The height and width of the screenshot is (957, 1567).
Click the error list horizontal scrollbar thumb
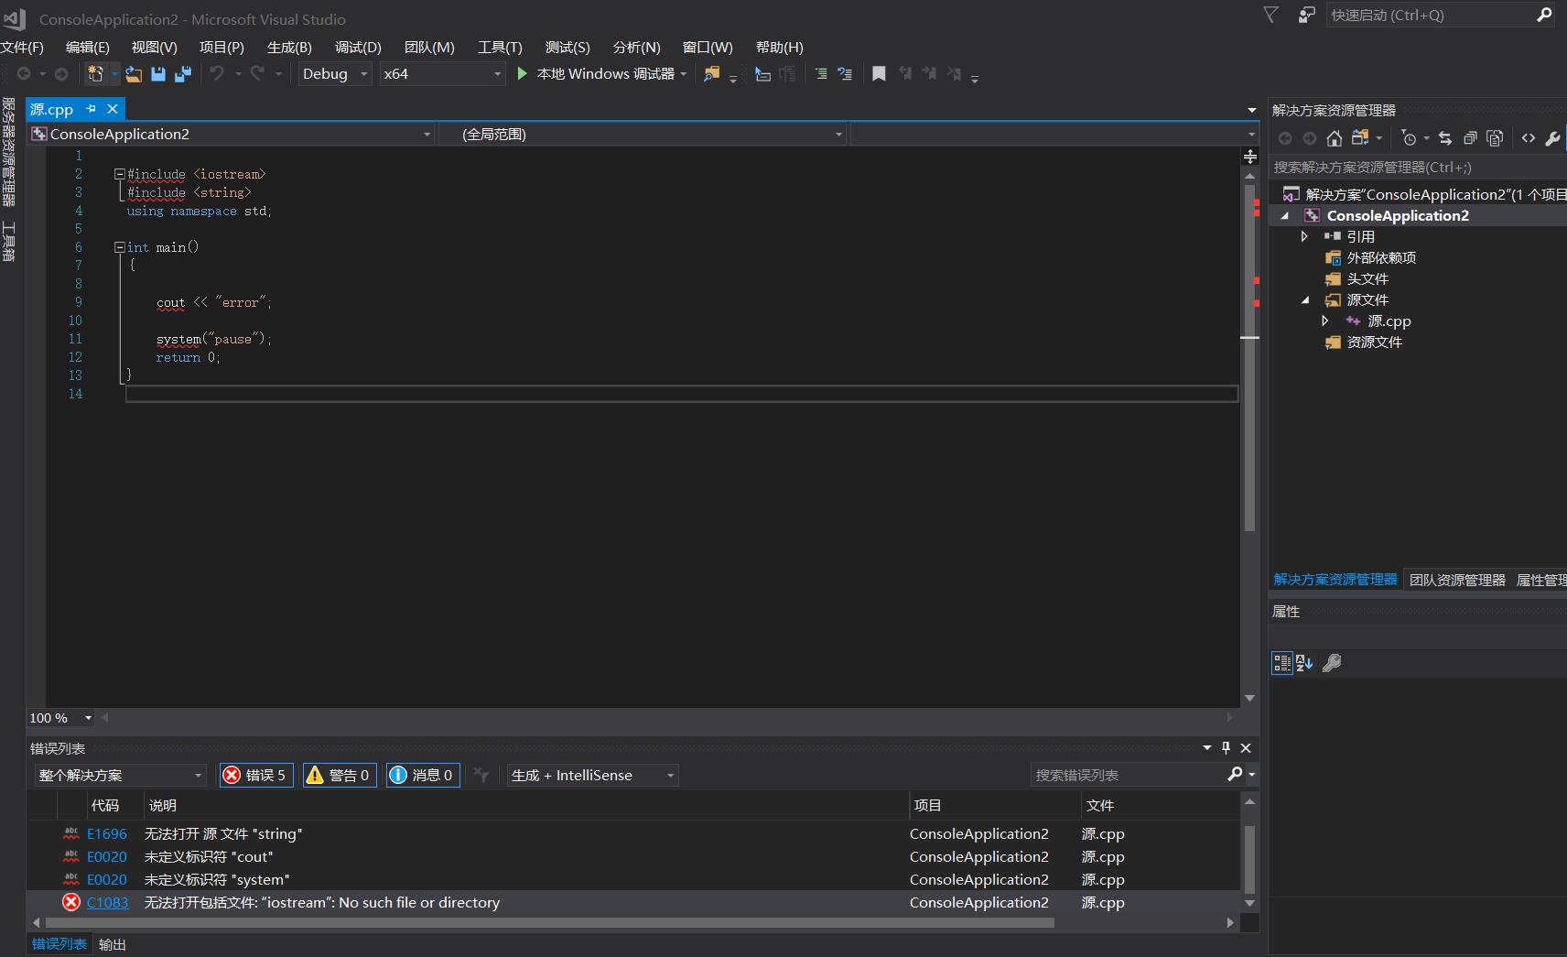pyautogui.click(x=549, y=923)
